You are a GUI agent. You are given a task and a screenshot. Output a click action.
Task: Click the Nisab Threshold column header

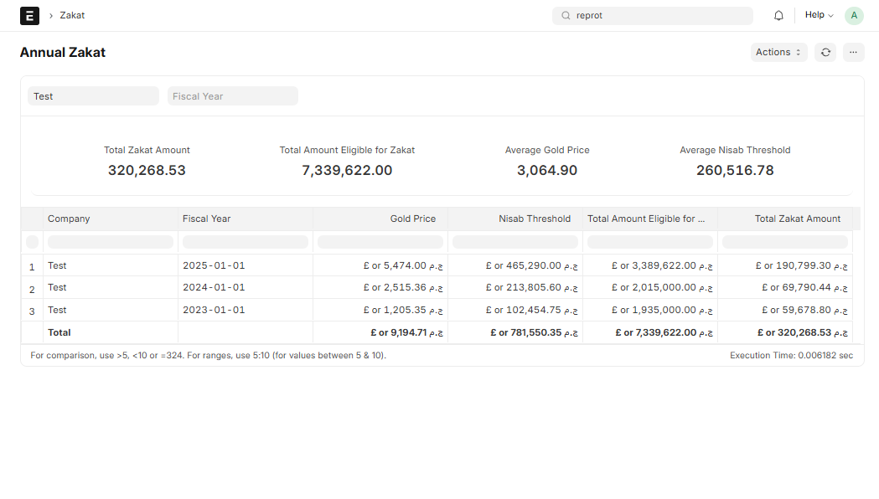click(515, 219)
